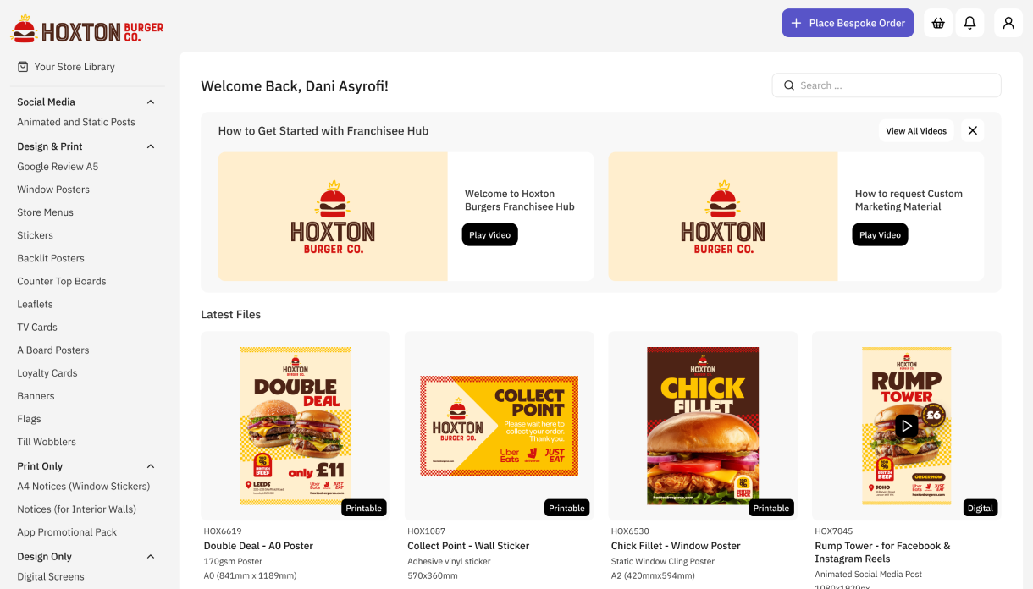Screen dimensions: 1033x589
Task: Click the 170gsm Poster description
Action: (233, 561)
